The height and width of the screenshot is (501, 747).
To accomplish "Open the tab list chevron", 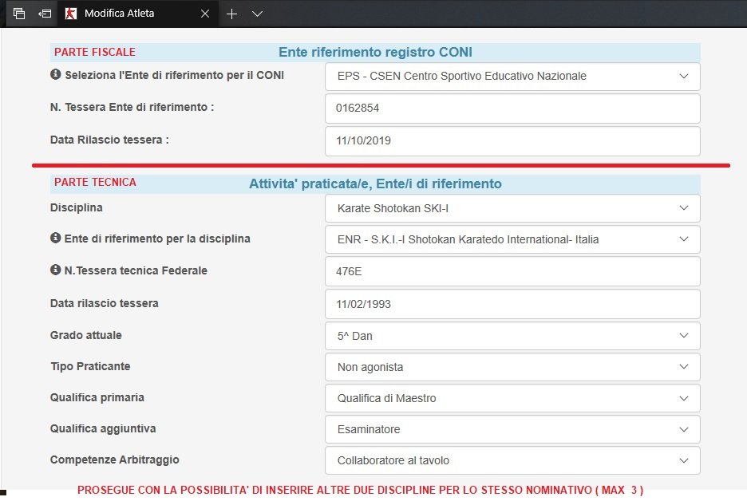I will click(x=257, y=14).
